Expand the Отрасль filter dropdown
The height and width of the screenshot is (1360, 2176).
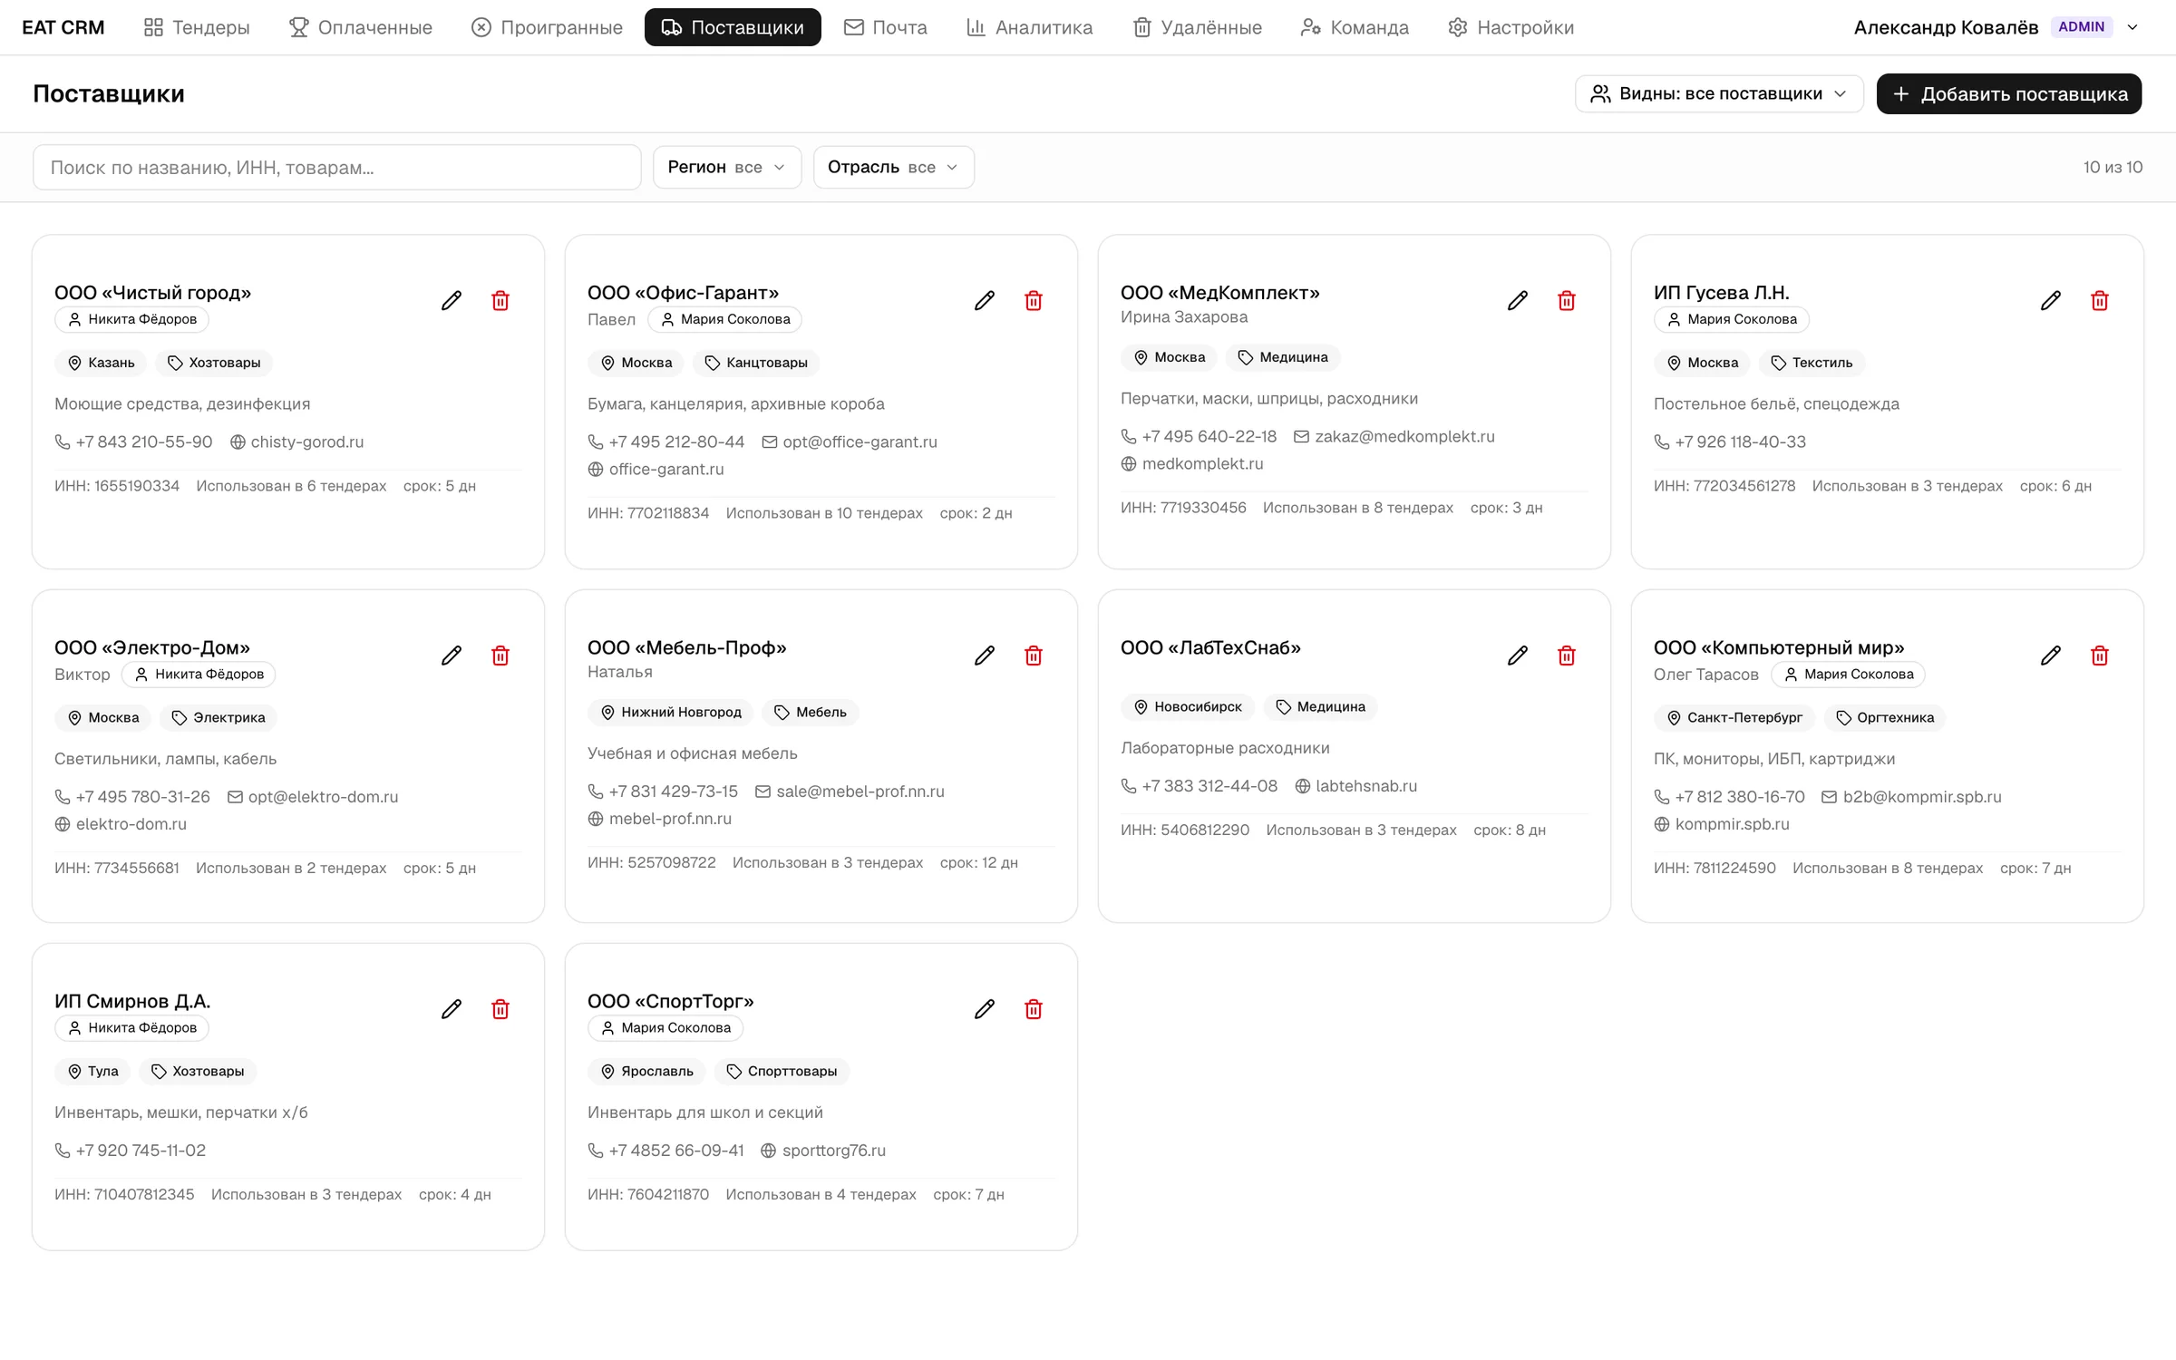893,167
